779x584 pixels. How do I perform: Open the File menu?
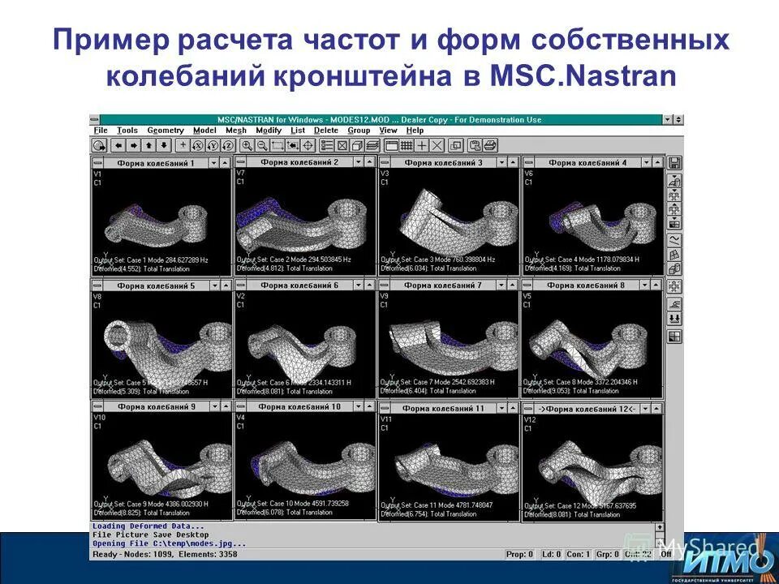(x=101, y=130)
